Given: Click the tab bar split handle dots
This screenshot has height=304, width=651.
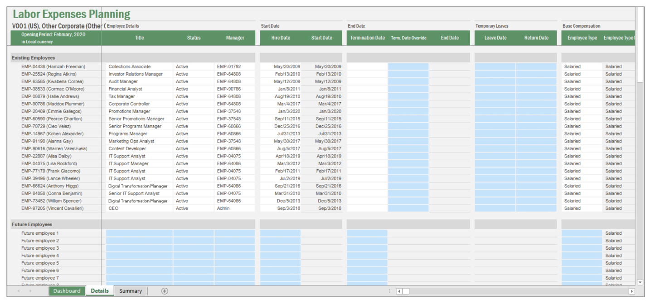Looking at the screenshot, I should [x=389, y=291].
